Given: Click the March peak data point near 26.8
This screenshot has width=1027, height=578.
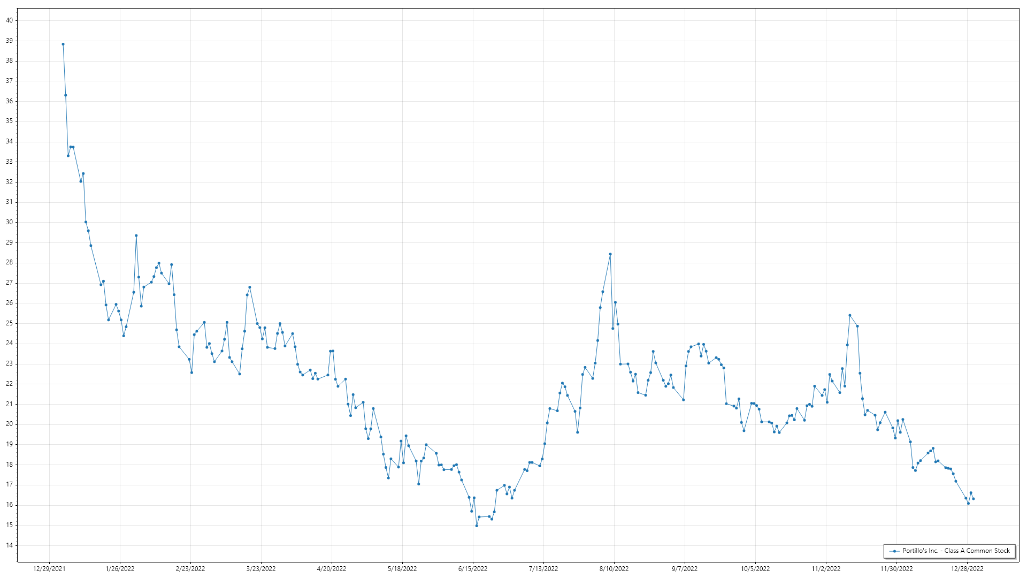Looking at the screenshot, I should (250, 287).
